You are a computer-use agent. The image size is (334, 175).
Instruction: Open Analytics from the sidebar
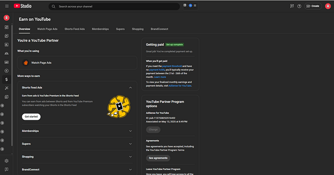pyautogui.click(x=6, y=44)
